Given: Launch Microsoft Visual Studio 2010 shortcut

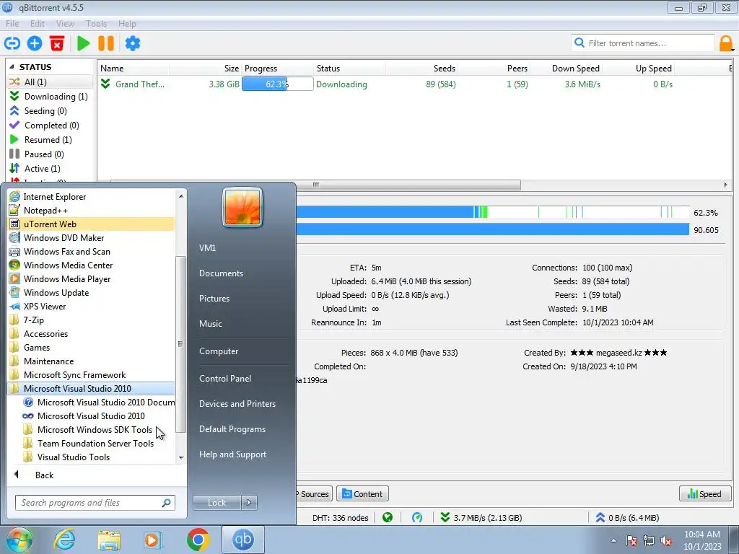Looking at the screenshot, I should [x=92, y=416].
